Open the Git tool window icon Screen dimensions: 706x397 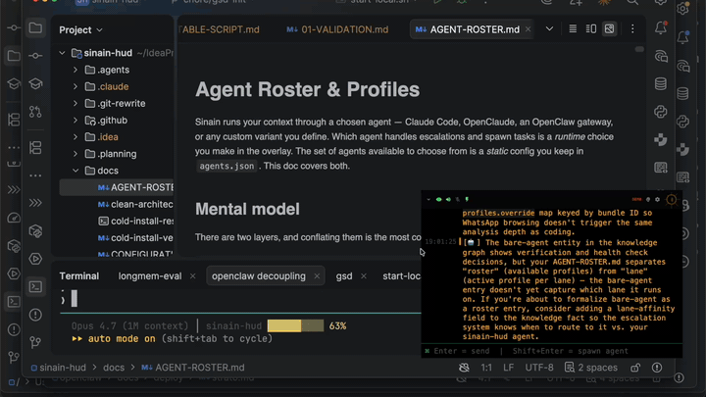click(35, 342)
